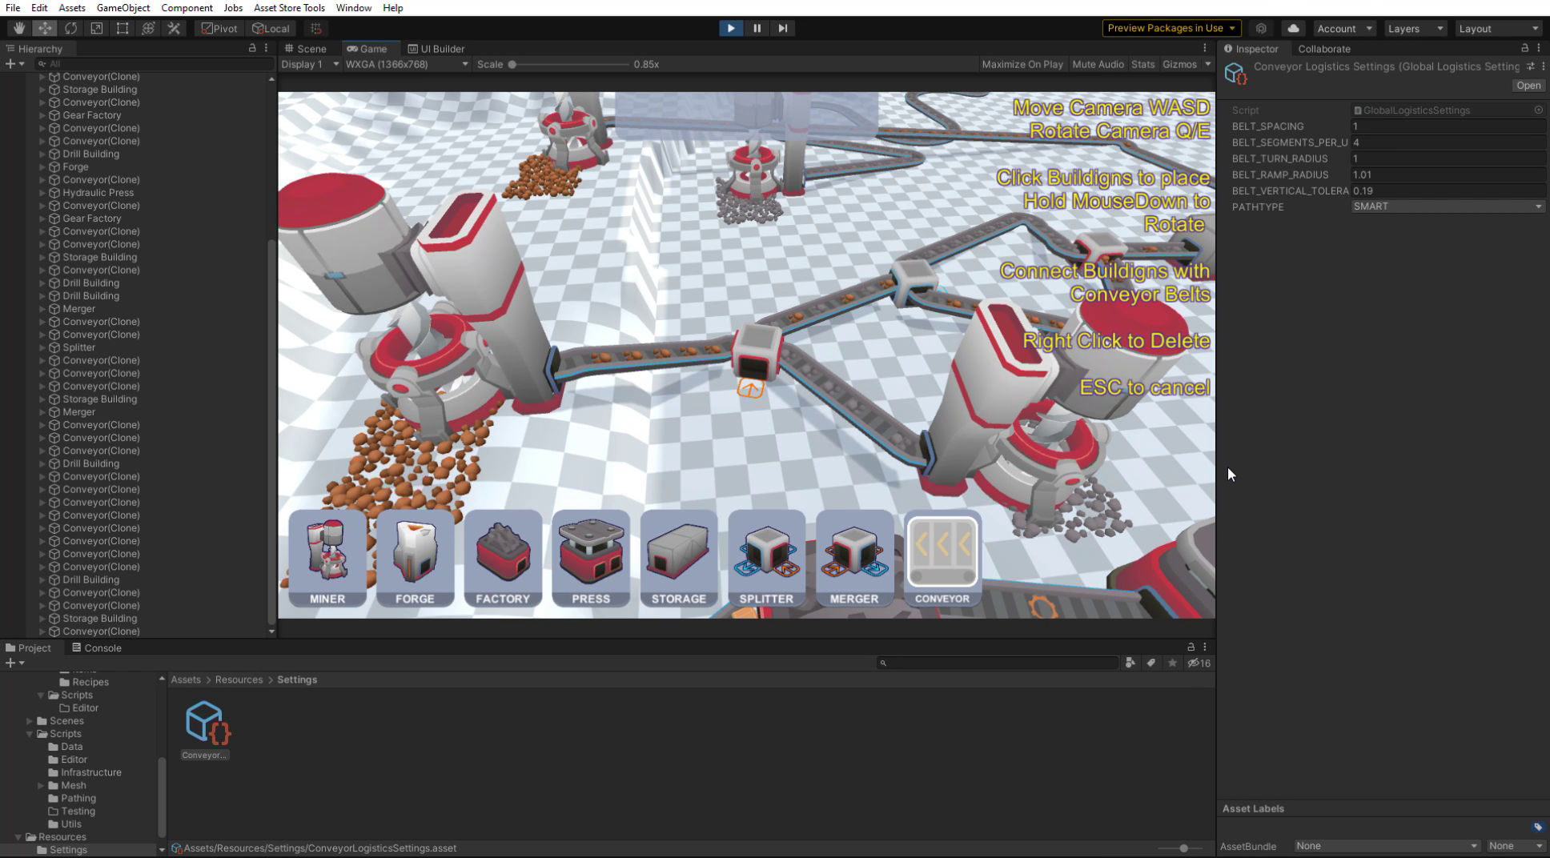Click Assets in breadcrumb path

point(186,680)
